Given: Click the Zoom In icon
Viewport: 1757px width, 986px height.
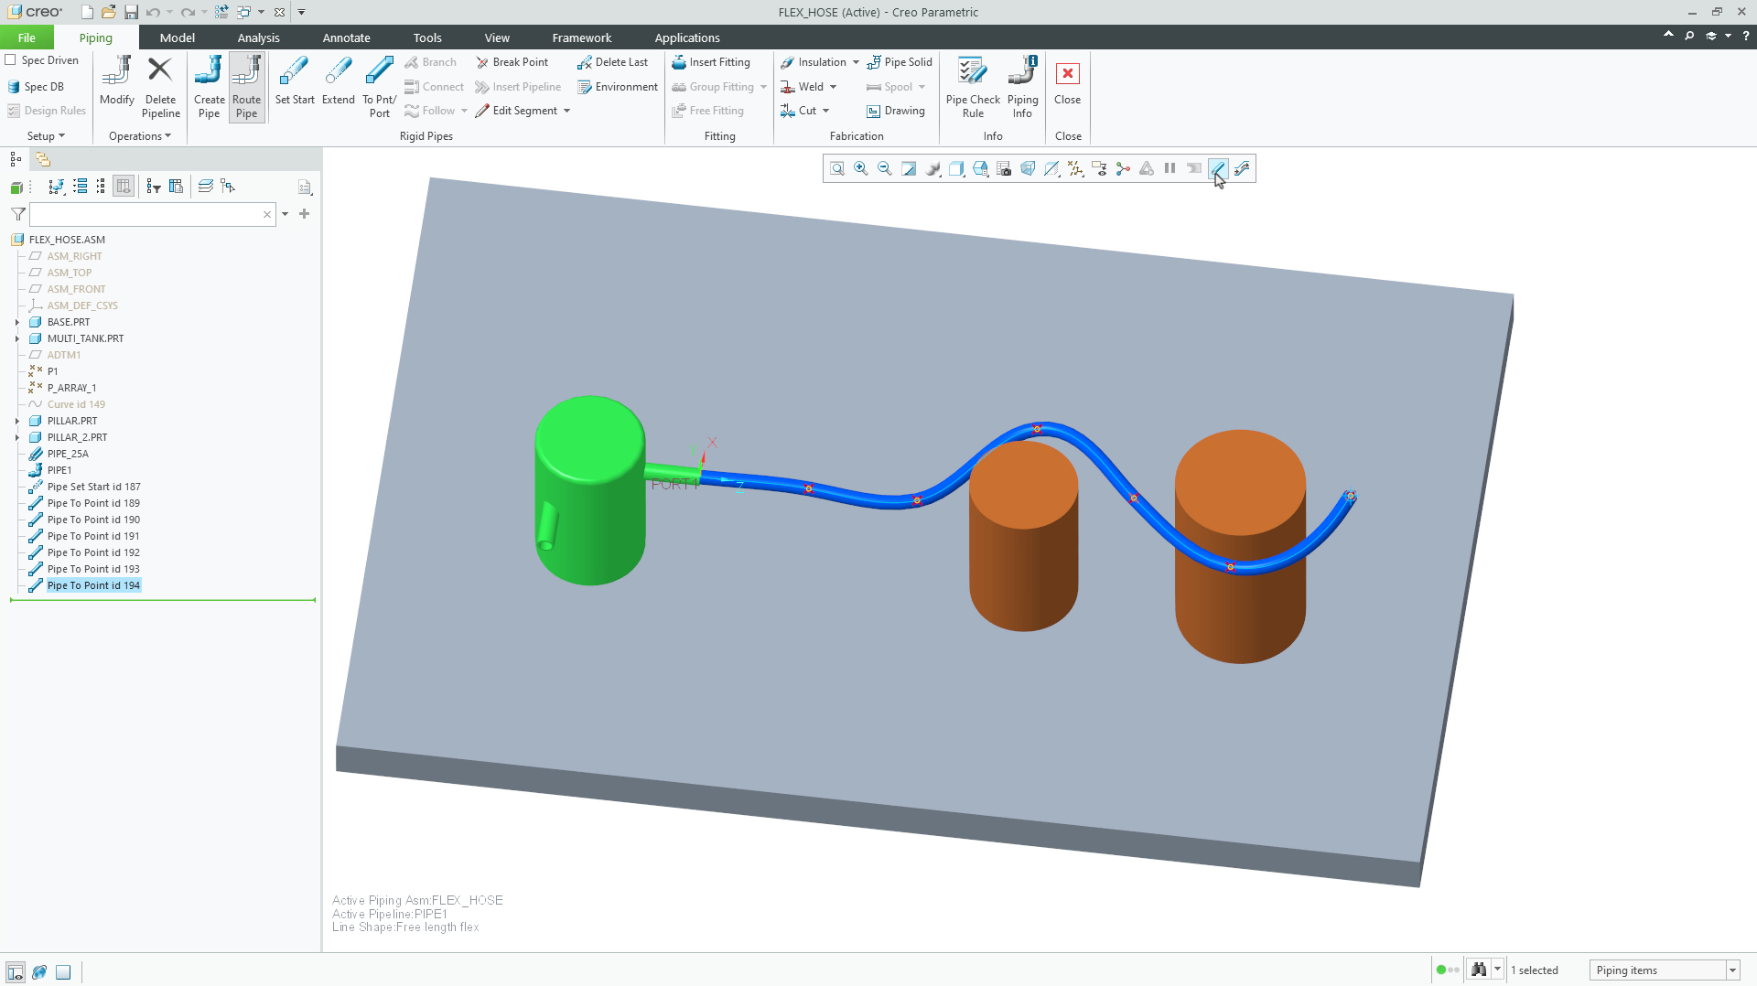Looking at the screenshot, I should pyautogui.click(x=861, y=168).
